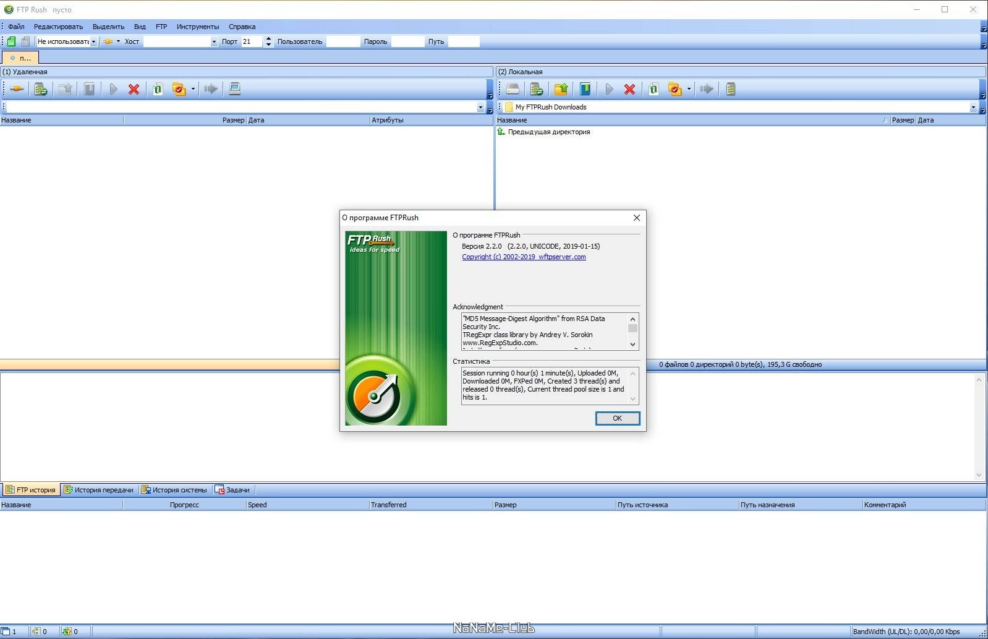Viewport: 988px width, 639px height.
Task: Expand the 'My FTPRush Downloads' path dropdown
Action: coord(973,107)
